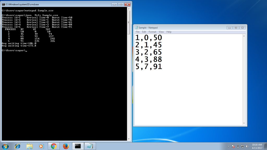The image size is (267, 150).
Task: Open Firefox from the taskbar
Action: click(65, 146)
